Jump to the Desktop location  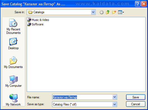[x=13, y=44]
